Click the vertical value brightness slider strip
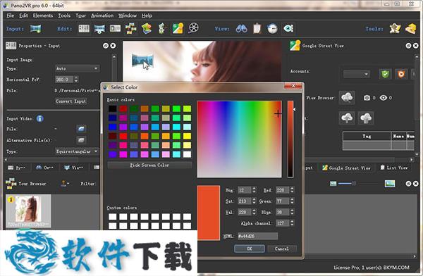The width and height of the screenshot is (423, 276). (x=290, y=139)
